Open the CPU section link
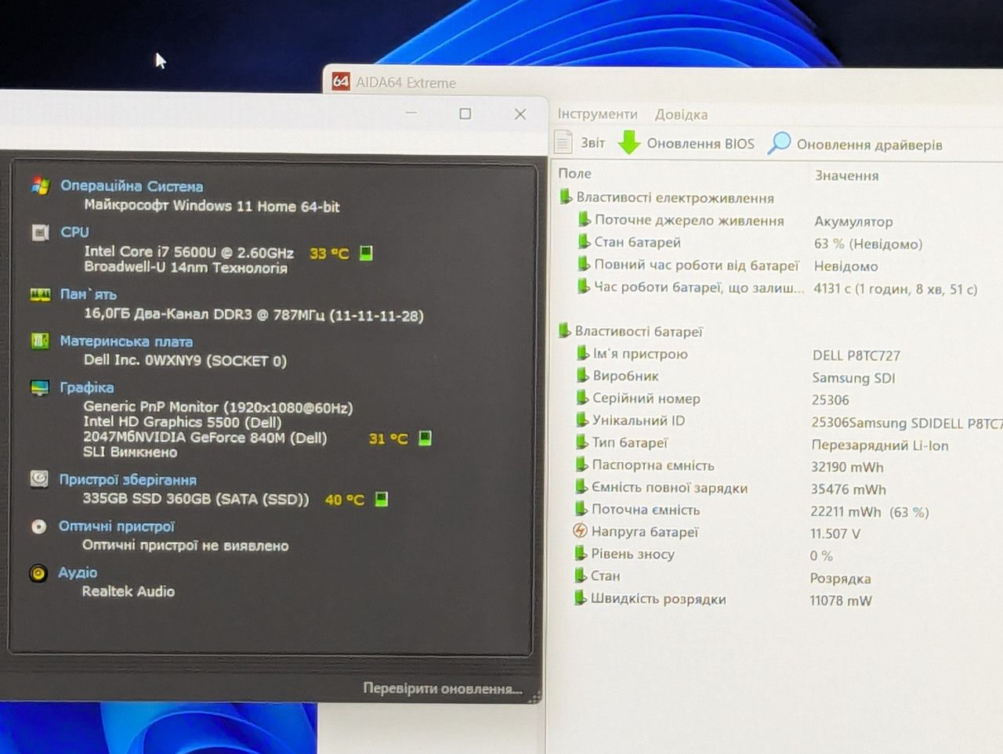Screen dimensions: 1003x754 (x=74, y=232)
